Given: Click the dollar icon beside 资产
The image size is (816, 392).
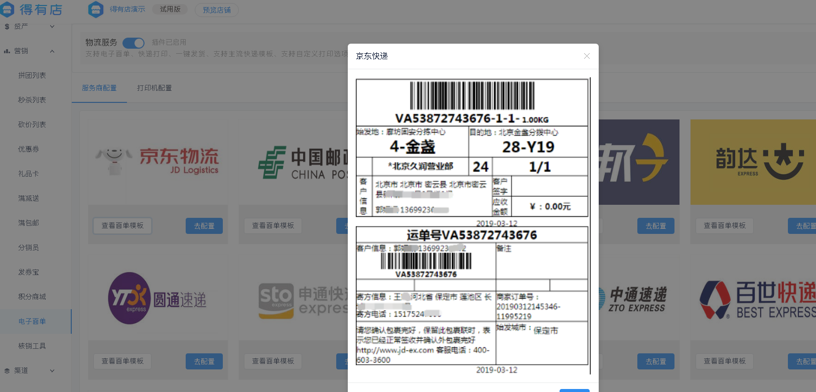Looking at the screenshot, I should click(x=7, y=27).
